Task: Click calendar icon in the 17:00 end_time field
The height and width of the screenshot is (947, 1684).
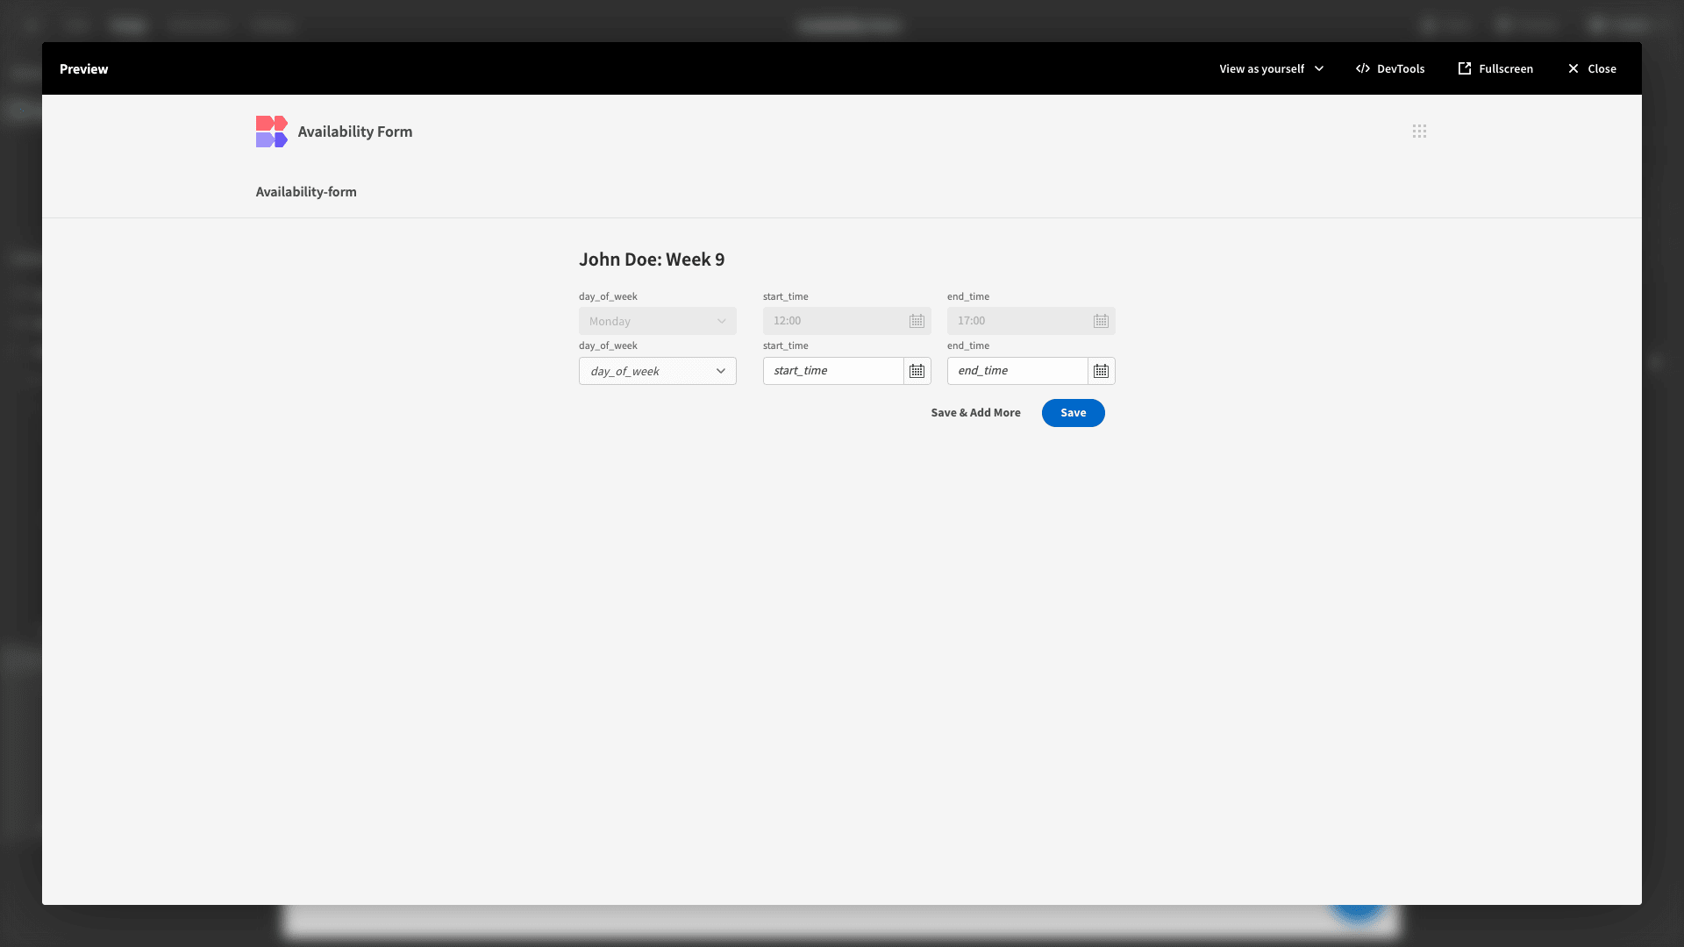Action: point(1101,321)
